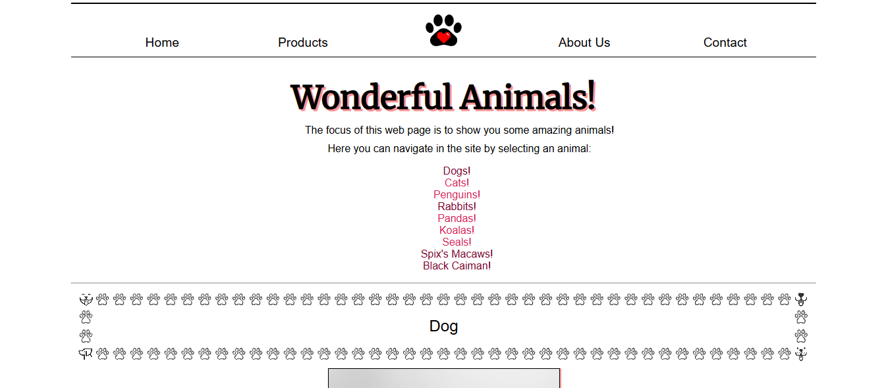Navigate to About Us
The width and height of the screenshot is (886, 388).
coord(584,43)
